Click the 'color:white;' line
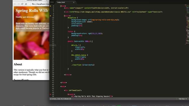The width and height of the screenshot is (189, 106). [x=77, y=24]
